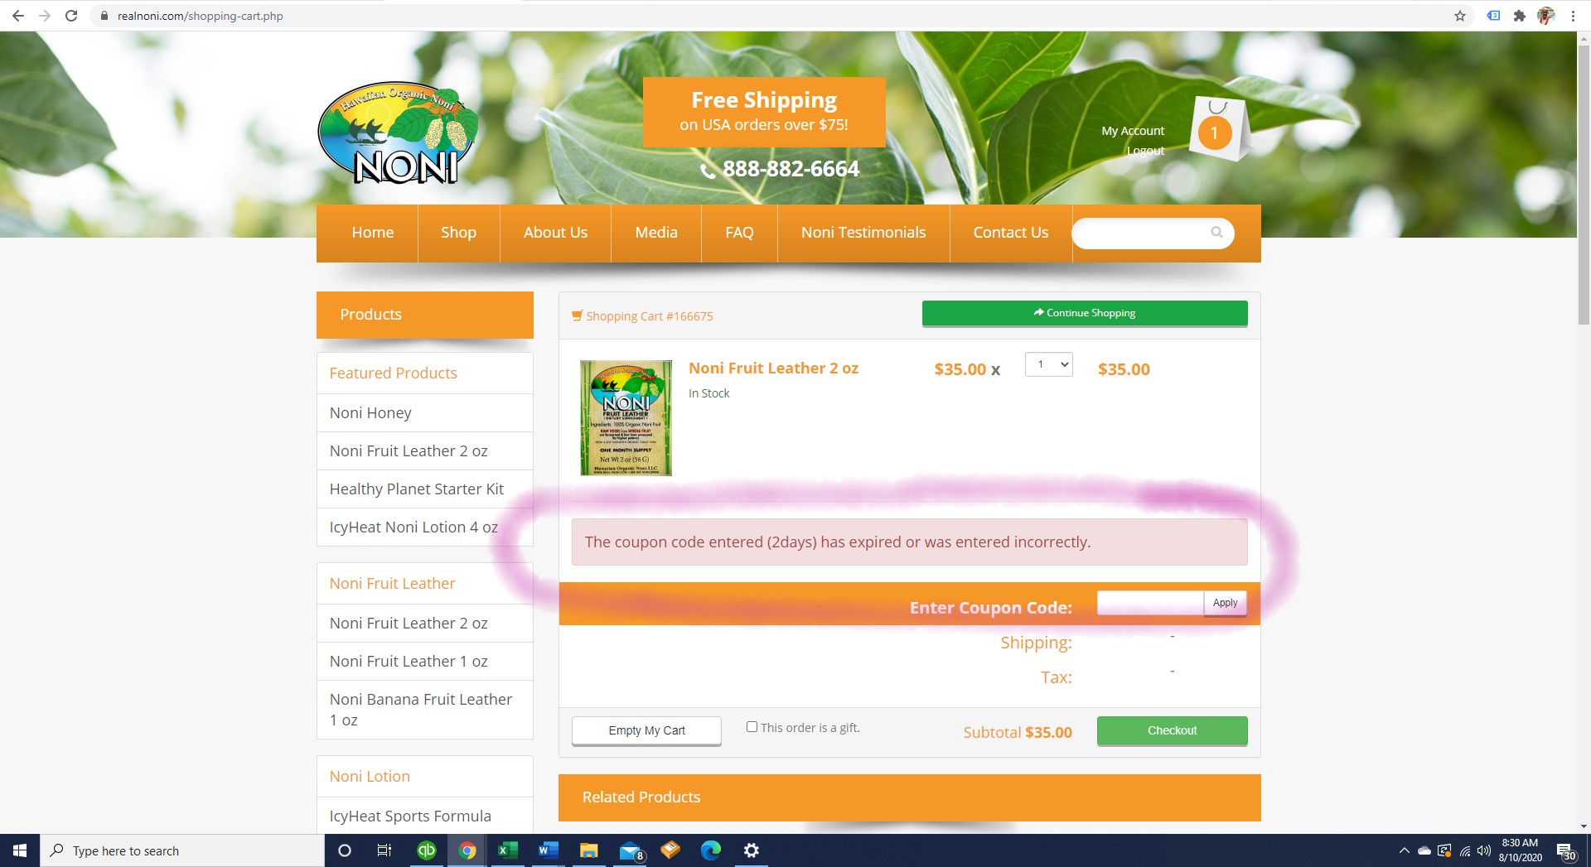The image size is (1591, 867).
Task: Open the FAQ menu item
Action: click(x=739, y=233)
